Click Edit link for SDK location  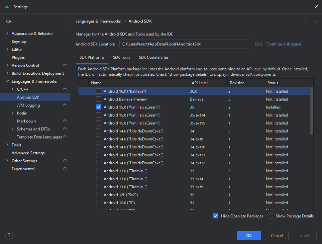[x=258, y=44]
